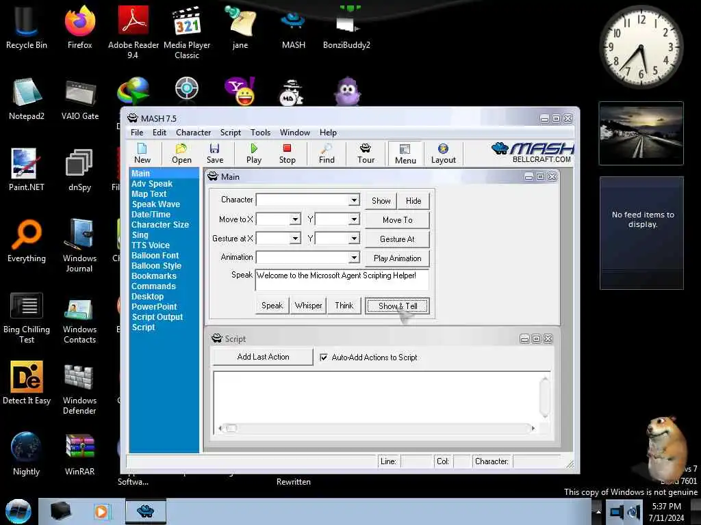Select the dnSpy desktop icon
The image size is (701, 525).
point(79,170)
